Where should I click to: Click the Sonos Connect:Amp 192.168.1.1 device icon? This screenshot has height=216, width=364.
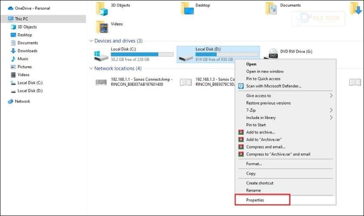click(101, 82)
